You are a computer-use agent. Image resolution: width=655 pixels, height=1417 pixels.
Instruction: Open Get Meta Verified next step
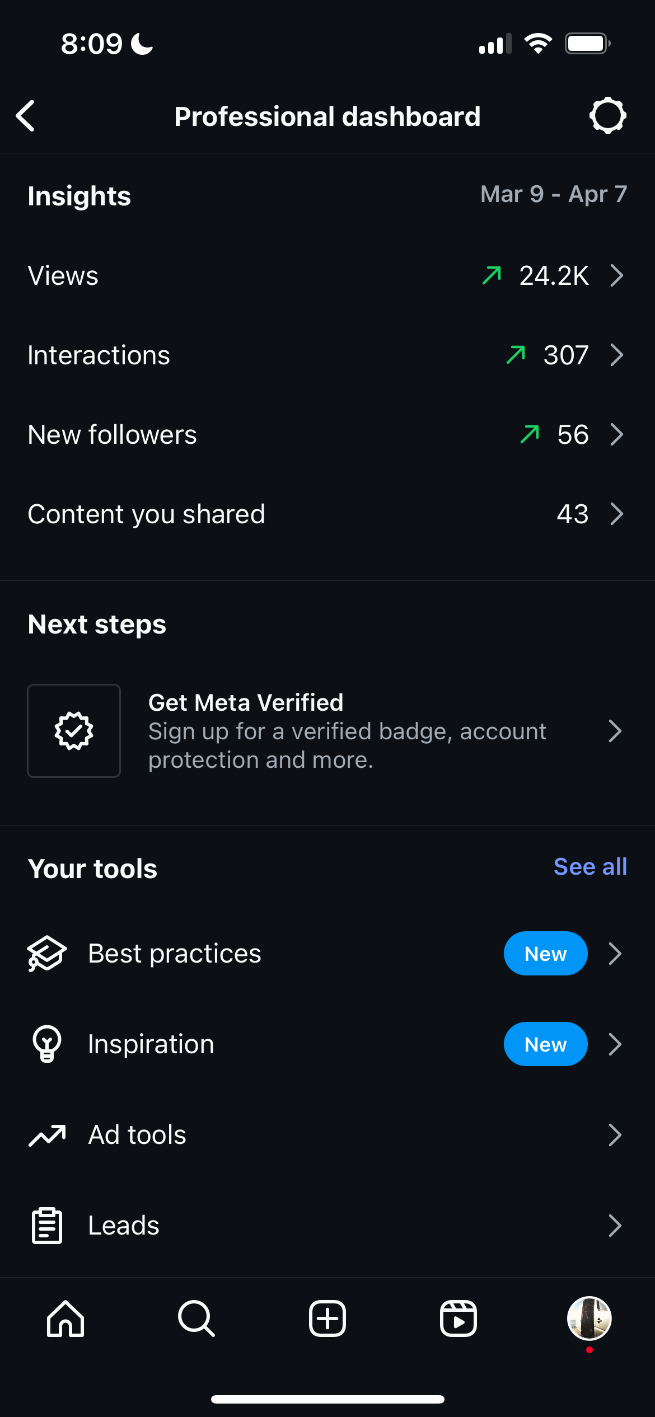[347, 731]
